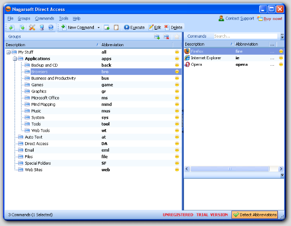291x226 pixels.
Task: Sort Groups by Description column header
Action: pos(52,45)
